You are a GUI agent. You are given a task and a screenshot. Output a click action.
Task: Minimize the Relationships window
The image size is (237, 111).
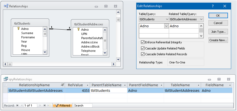tap(96, 6)
